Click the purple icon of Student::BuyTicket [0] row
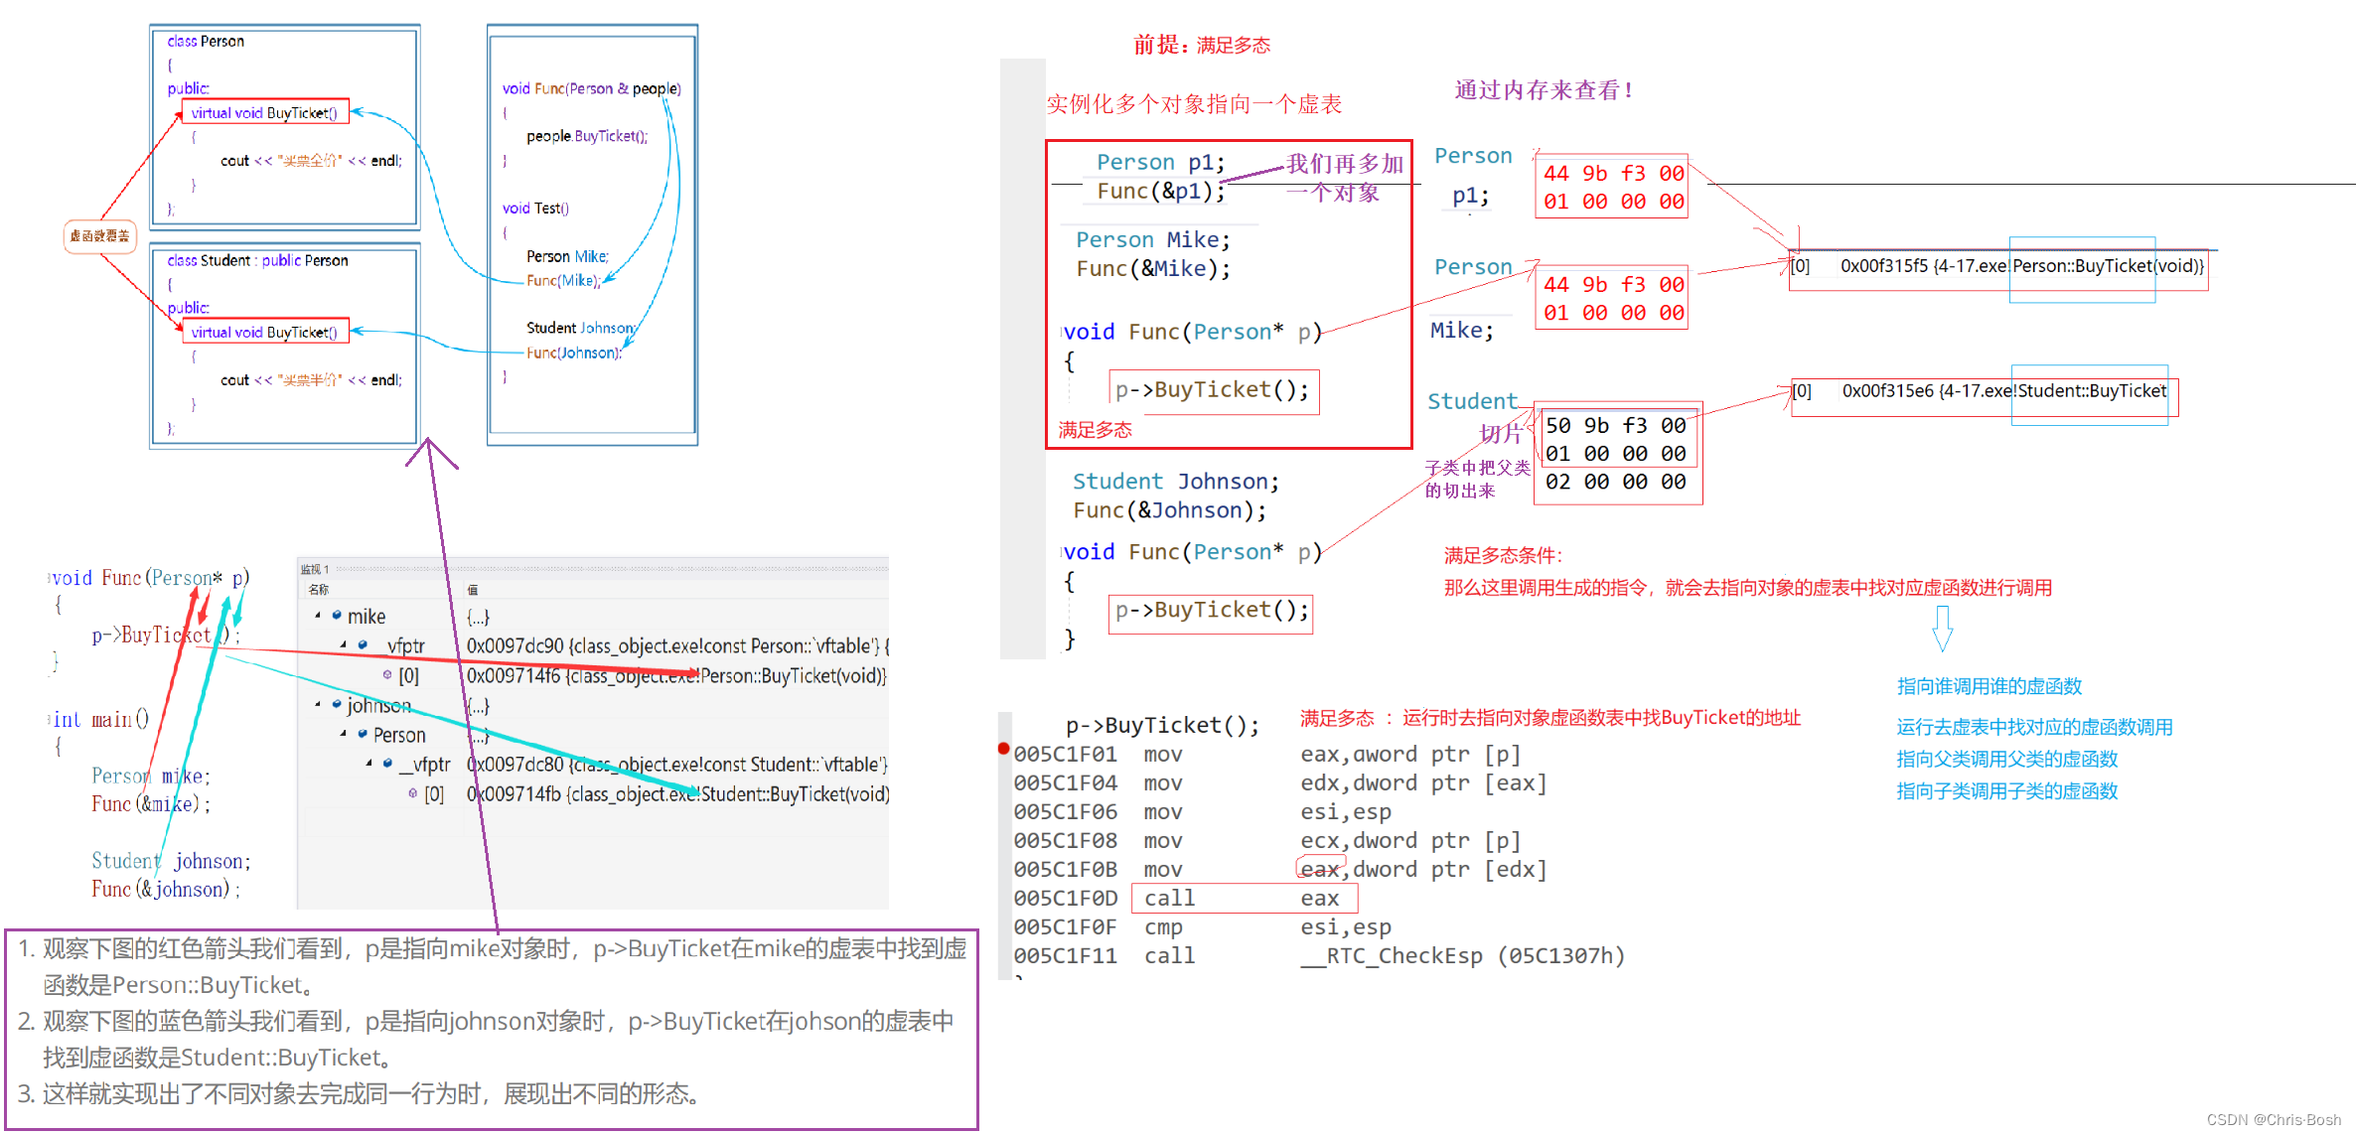This screenshot has height=1135, width=2356. coord(412,793)
